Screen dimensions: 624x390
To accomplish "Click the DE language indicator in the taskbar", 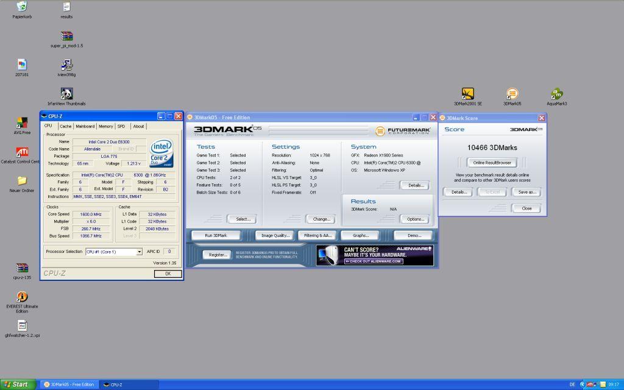I will tap(572, 385).
